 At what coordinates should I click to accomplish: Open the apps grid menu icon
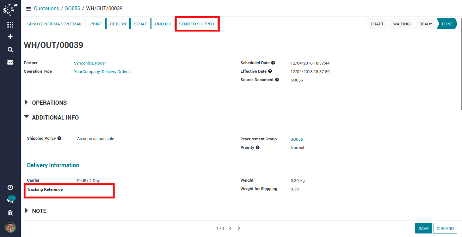click(x=10, y=25)
